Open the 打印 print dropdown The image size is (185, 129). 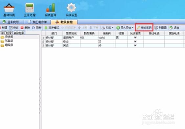pyautogui.click(x=107, y=28)
